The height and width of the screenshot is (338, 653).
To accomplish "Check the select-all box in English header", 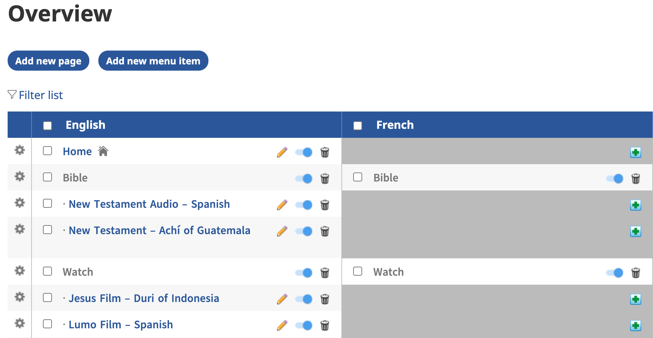I will (47, 125).
